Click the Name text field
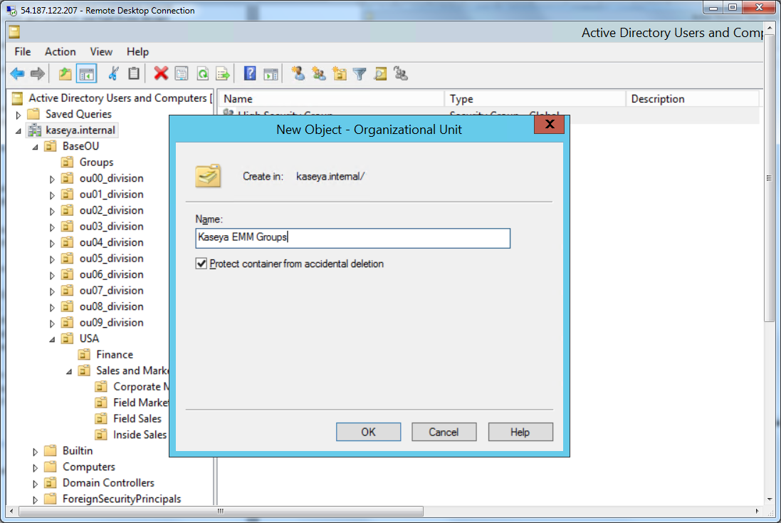 pyautogui.click(x=352, y=238)
